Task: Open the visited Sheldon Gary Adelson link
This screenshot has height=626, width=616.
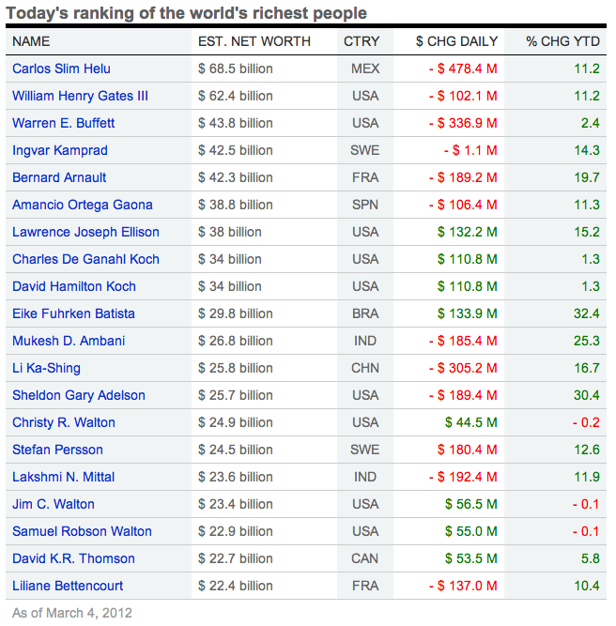Action: pyautogui.click(x=79, y=395)
